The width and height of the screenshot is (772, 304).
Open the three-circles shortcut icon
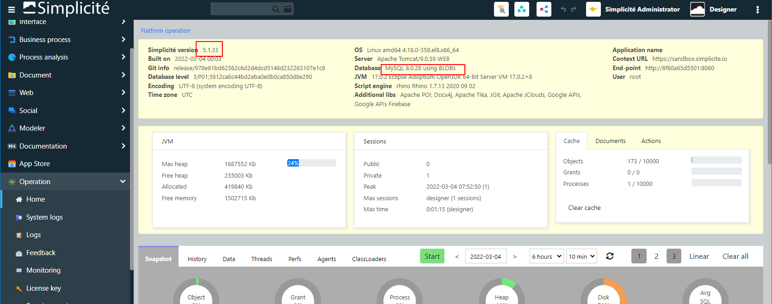522,9
